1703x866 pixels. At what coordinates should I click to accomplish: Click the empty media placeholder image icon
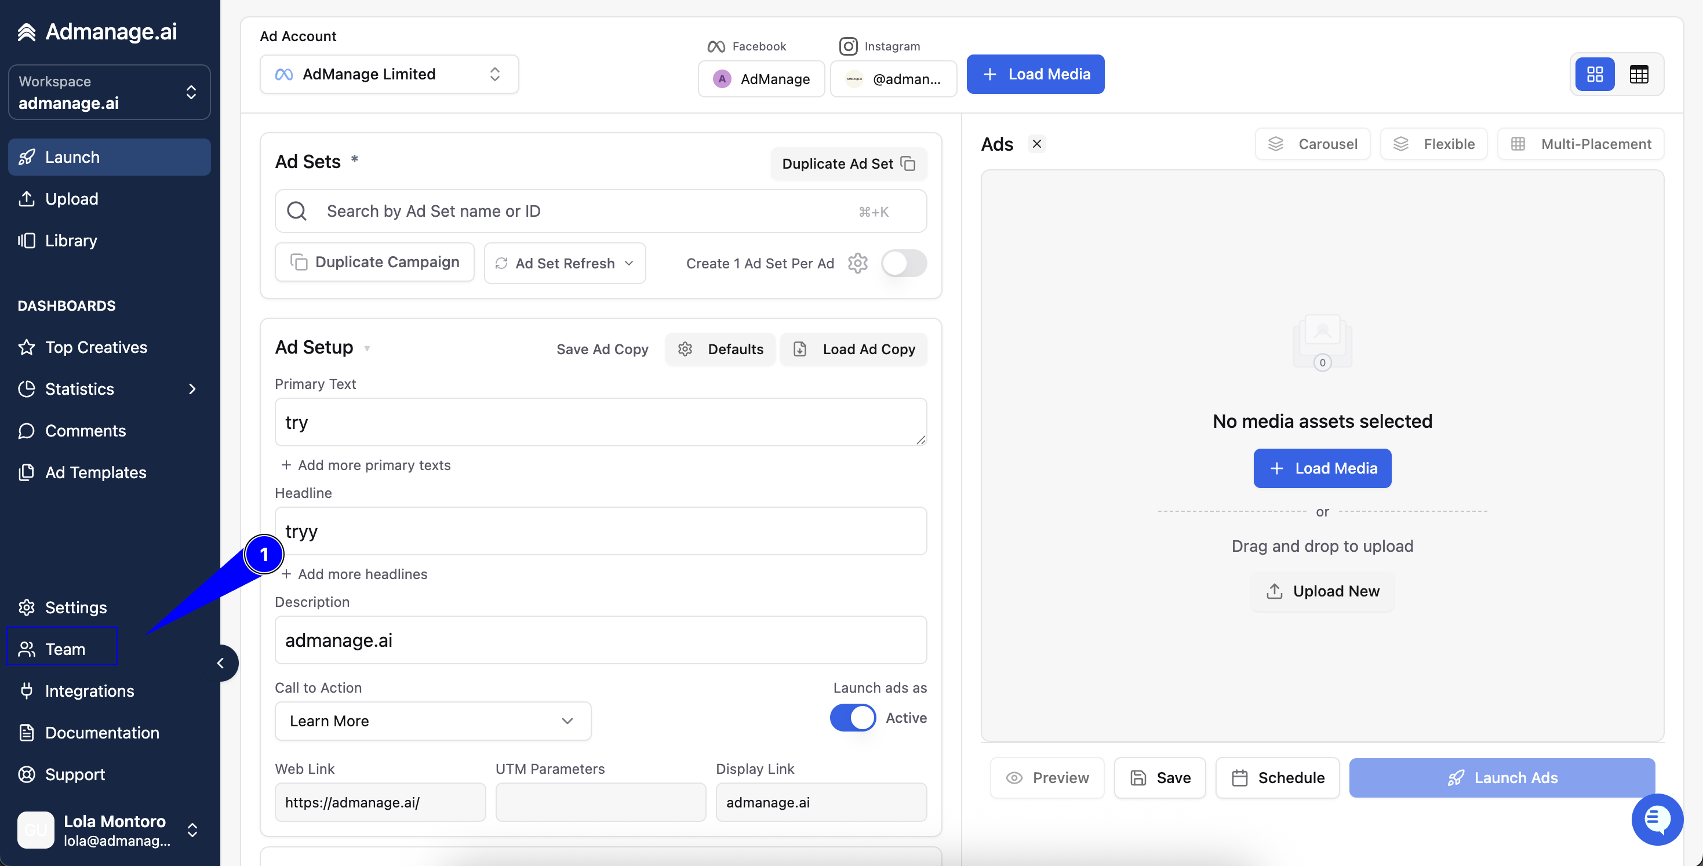(x=1322, y=343)
